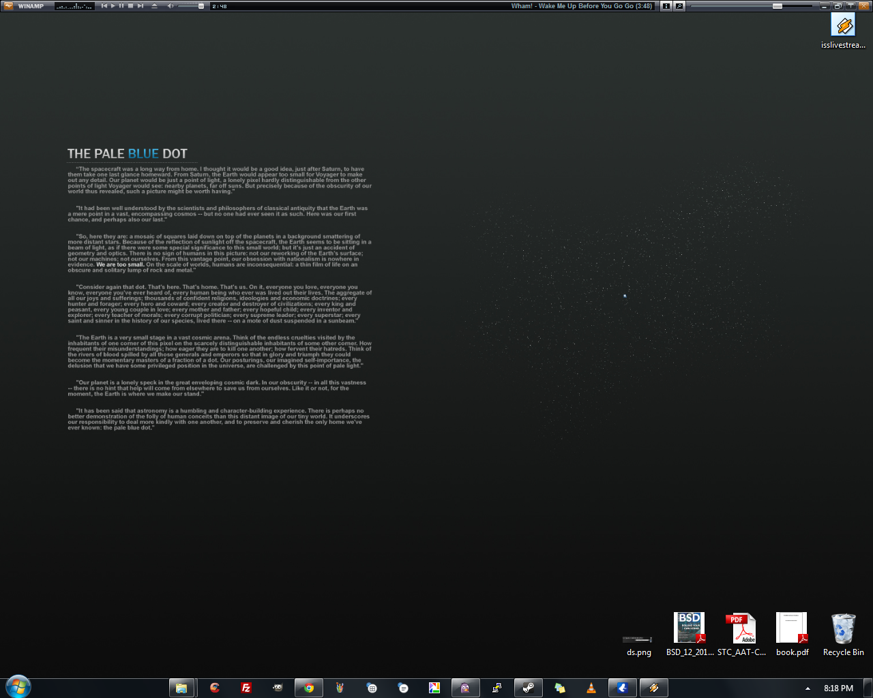
Task: Show hidden system tray icons
Action: coord(808,688)
